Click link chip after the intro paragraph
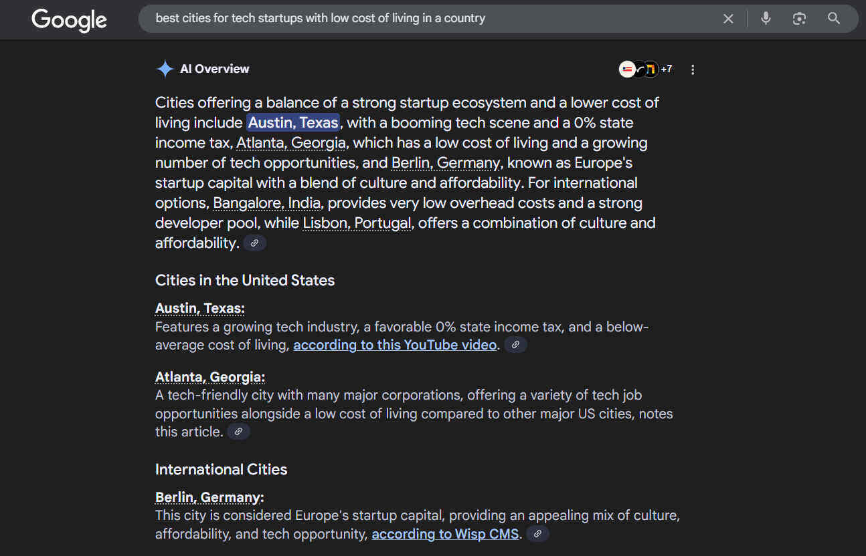 pyautogui.click(x=254, y=243)
